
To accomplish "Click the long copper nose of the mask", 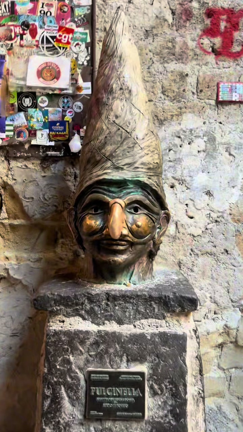I will 116,218.
